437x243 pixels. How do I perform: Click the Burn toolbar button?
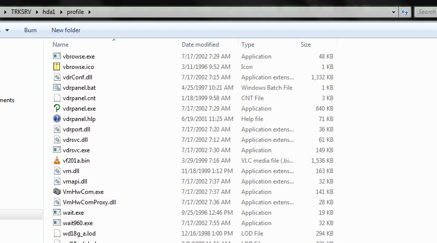(30, 30)
